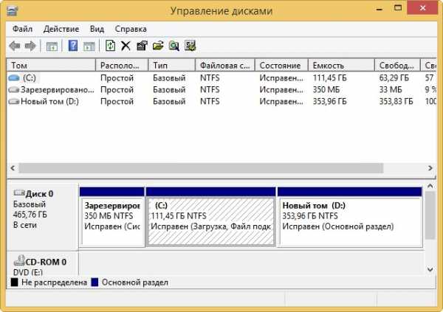Click the CD-ROM 0 drive icon
This screenshot has width=443, height=312.
click(x=19, y=260)
